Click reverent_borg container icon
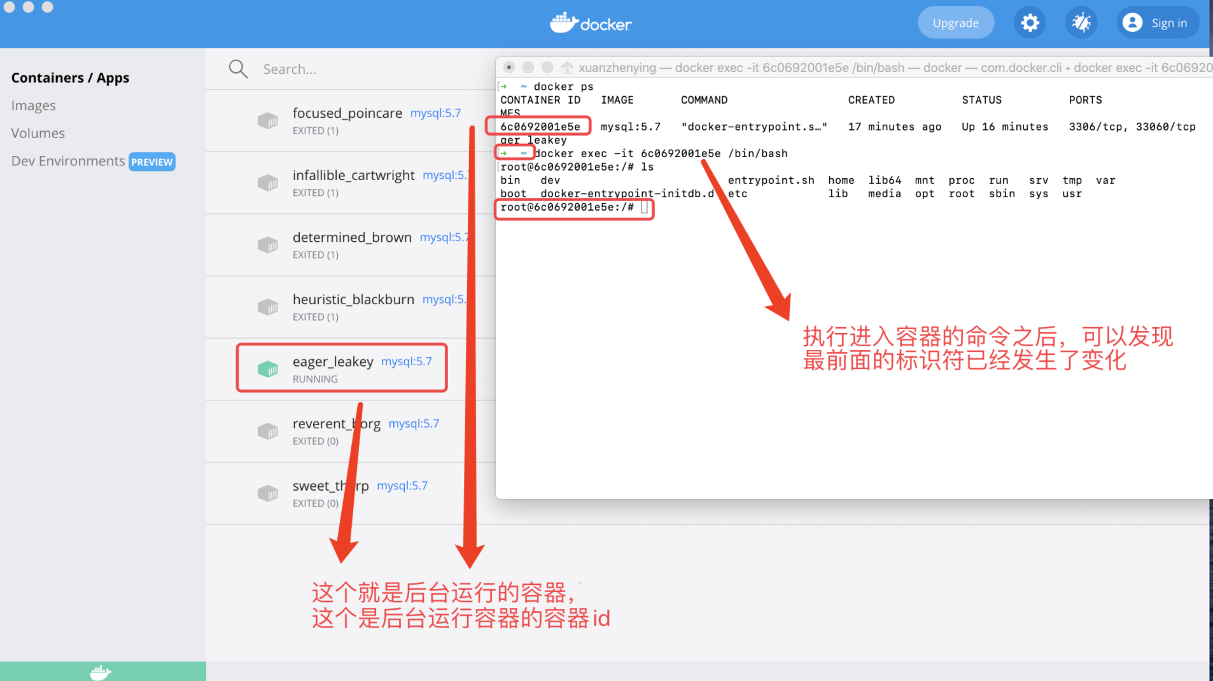This screenshot has width=1213, height=681. coord(268,431)
